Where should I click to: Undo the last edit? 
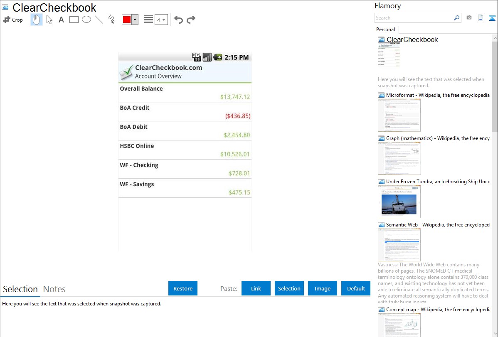click(178, 20)
